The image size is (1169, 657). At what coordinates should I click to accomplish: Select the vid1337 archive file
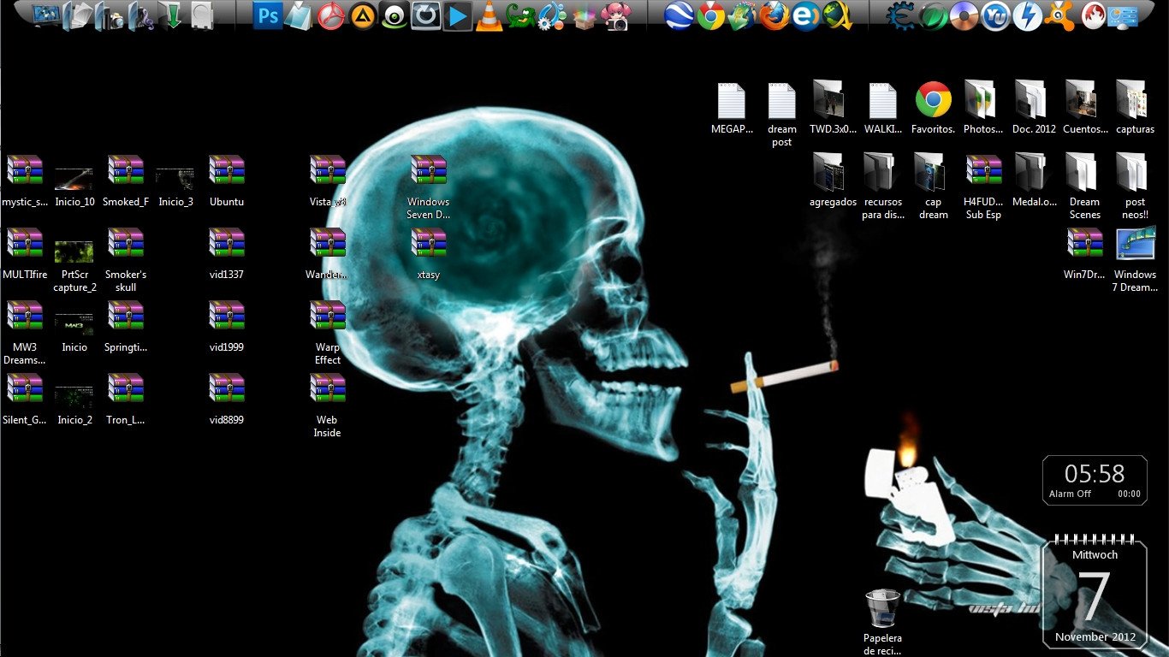tap(227, 253)
